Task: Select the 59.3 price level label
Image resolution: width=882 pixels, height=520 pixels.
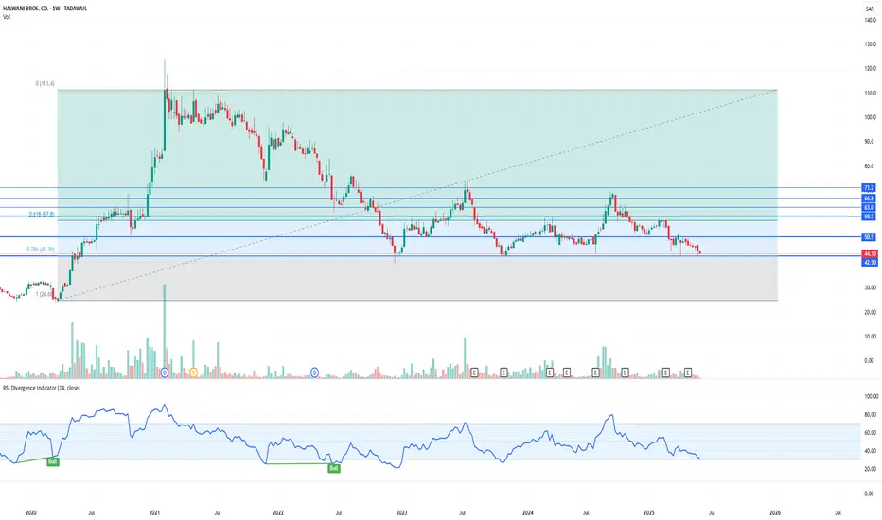Action: tap(869, 217)
